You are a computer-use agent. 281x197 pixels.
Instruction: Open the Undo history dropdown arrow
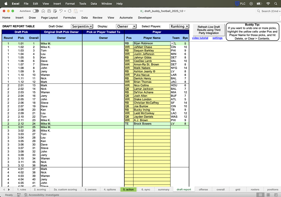pyautogui.click(x=65, y=11)
